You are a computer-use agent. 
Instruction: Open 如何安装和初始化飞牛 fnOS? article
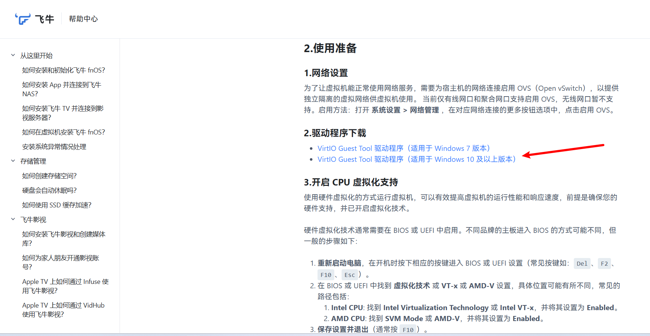(x=63, y=70)
